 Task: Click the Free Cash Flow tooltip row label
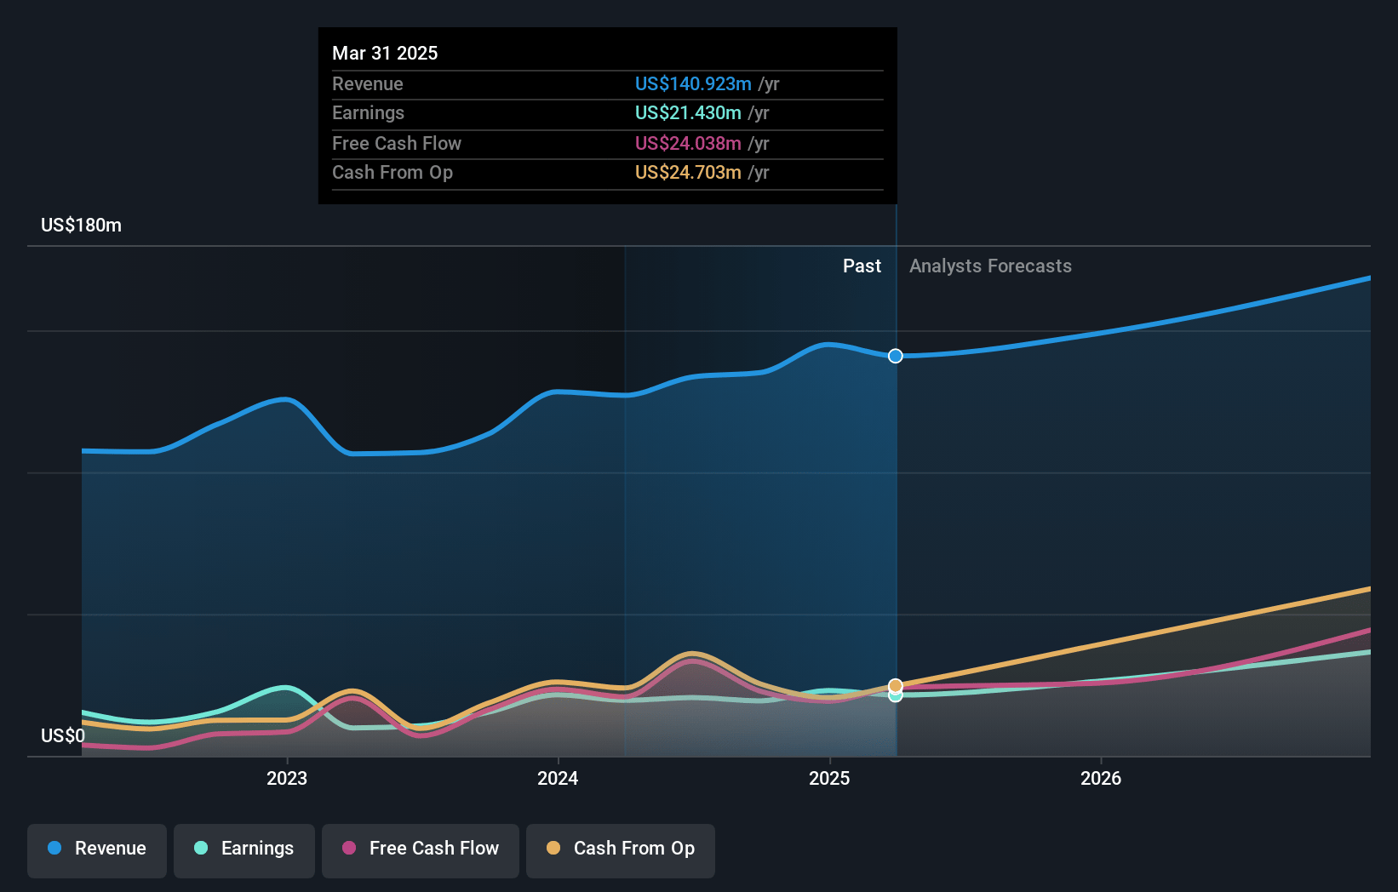[397, 143]
